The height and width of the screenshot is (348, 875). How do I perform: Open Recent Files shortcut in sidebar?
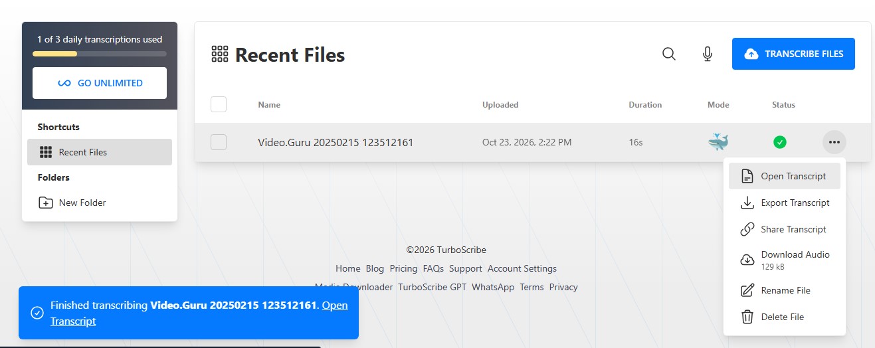(100, 152)
